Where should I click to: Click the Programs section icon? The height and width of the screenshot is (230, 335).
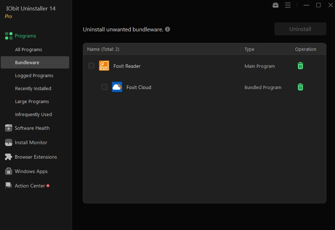point(9,36)
